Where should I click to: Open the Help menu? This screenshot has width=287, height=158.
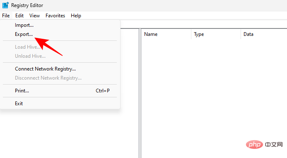point(76,16)
